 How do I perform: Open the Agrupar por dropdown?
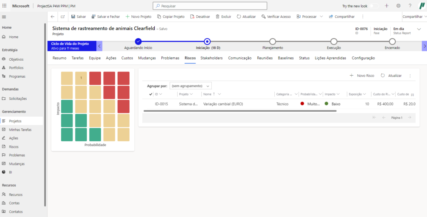(x=191, y=86)
